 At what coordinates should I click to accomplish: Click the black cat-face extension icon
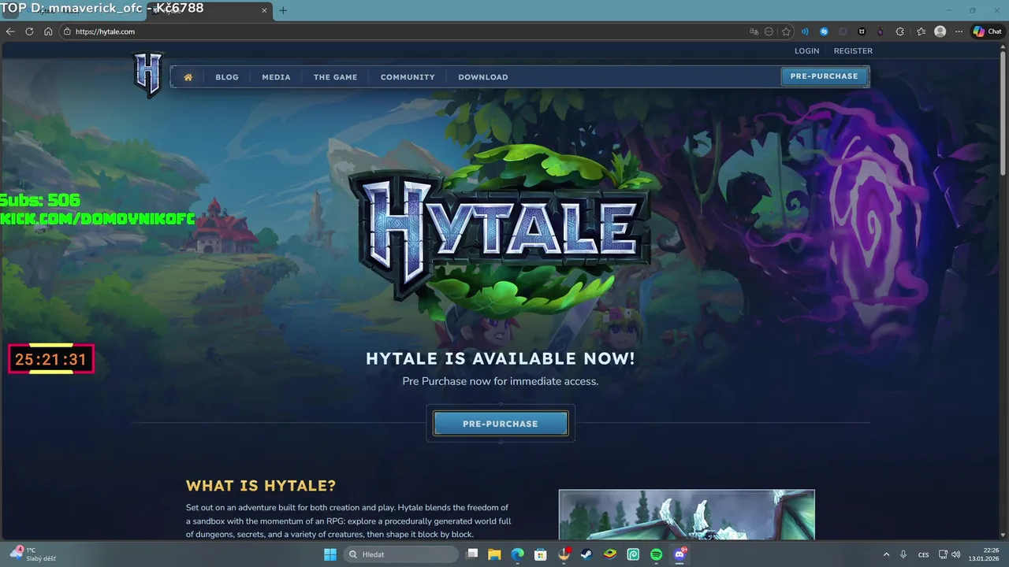click(862, 31)
